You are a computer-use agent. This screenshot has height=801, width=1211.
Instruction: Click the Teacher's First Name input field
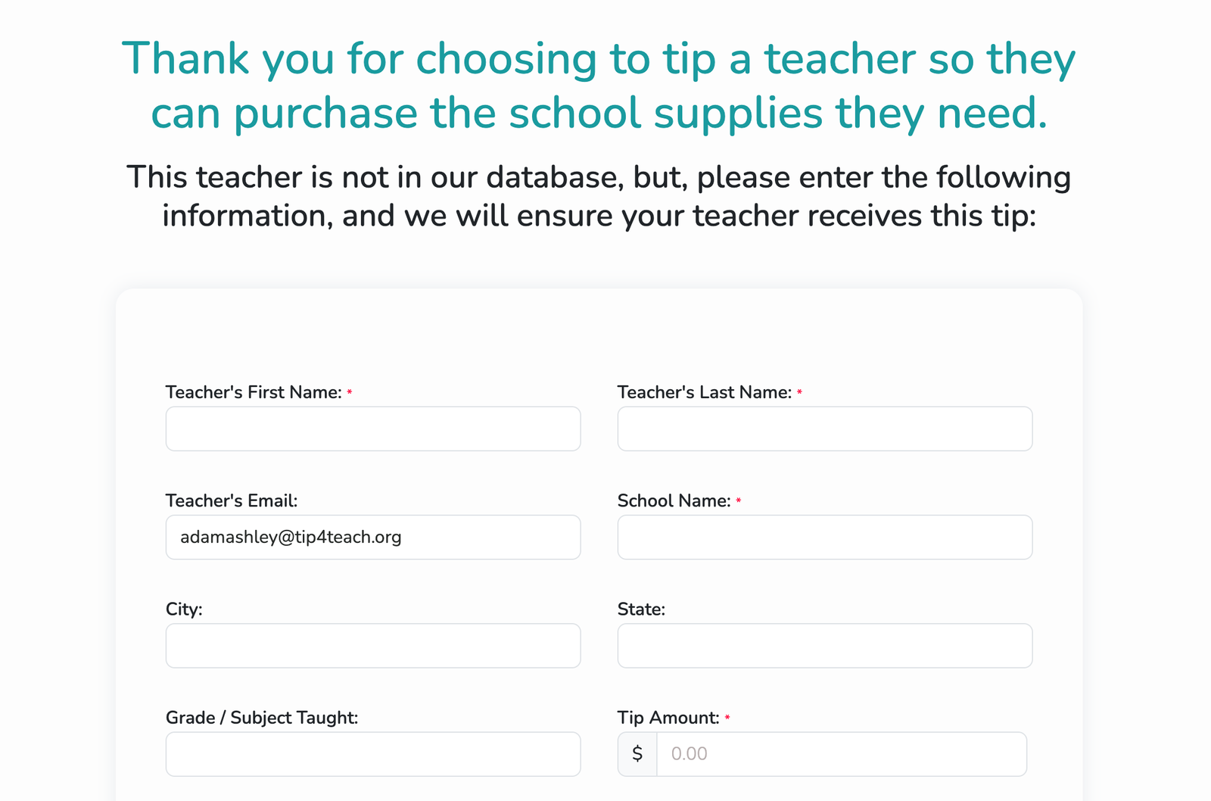373,429
